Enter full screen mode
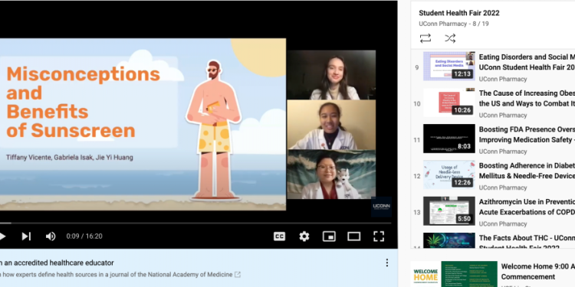This screenshot has height=287, width=575. tap(379, 236)
